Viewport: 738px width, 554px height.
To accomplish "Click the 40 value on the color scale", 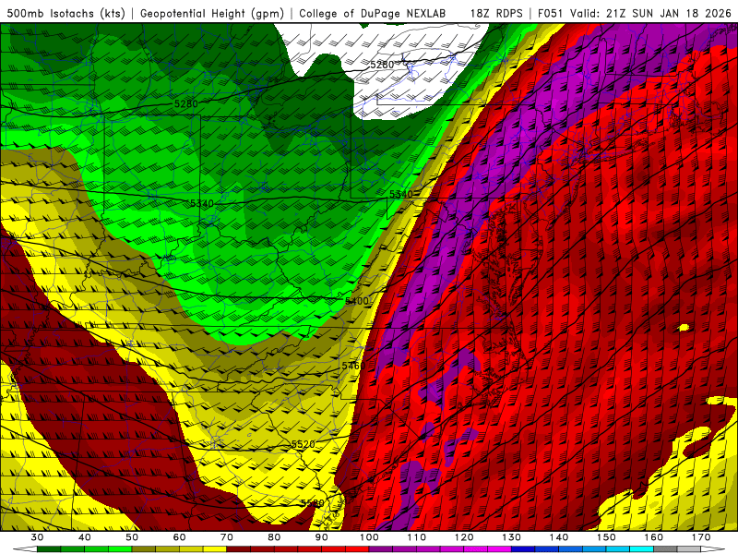I will [x=85, y=537].
